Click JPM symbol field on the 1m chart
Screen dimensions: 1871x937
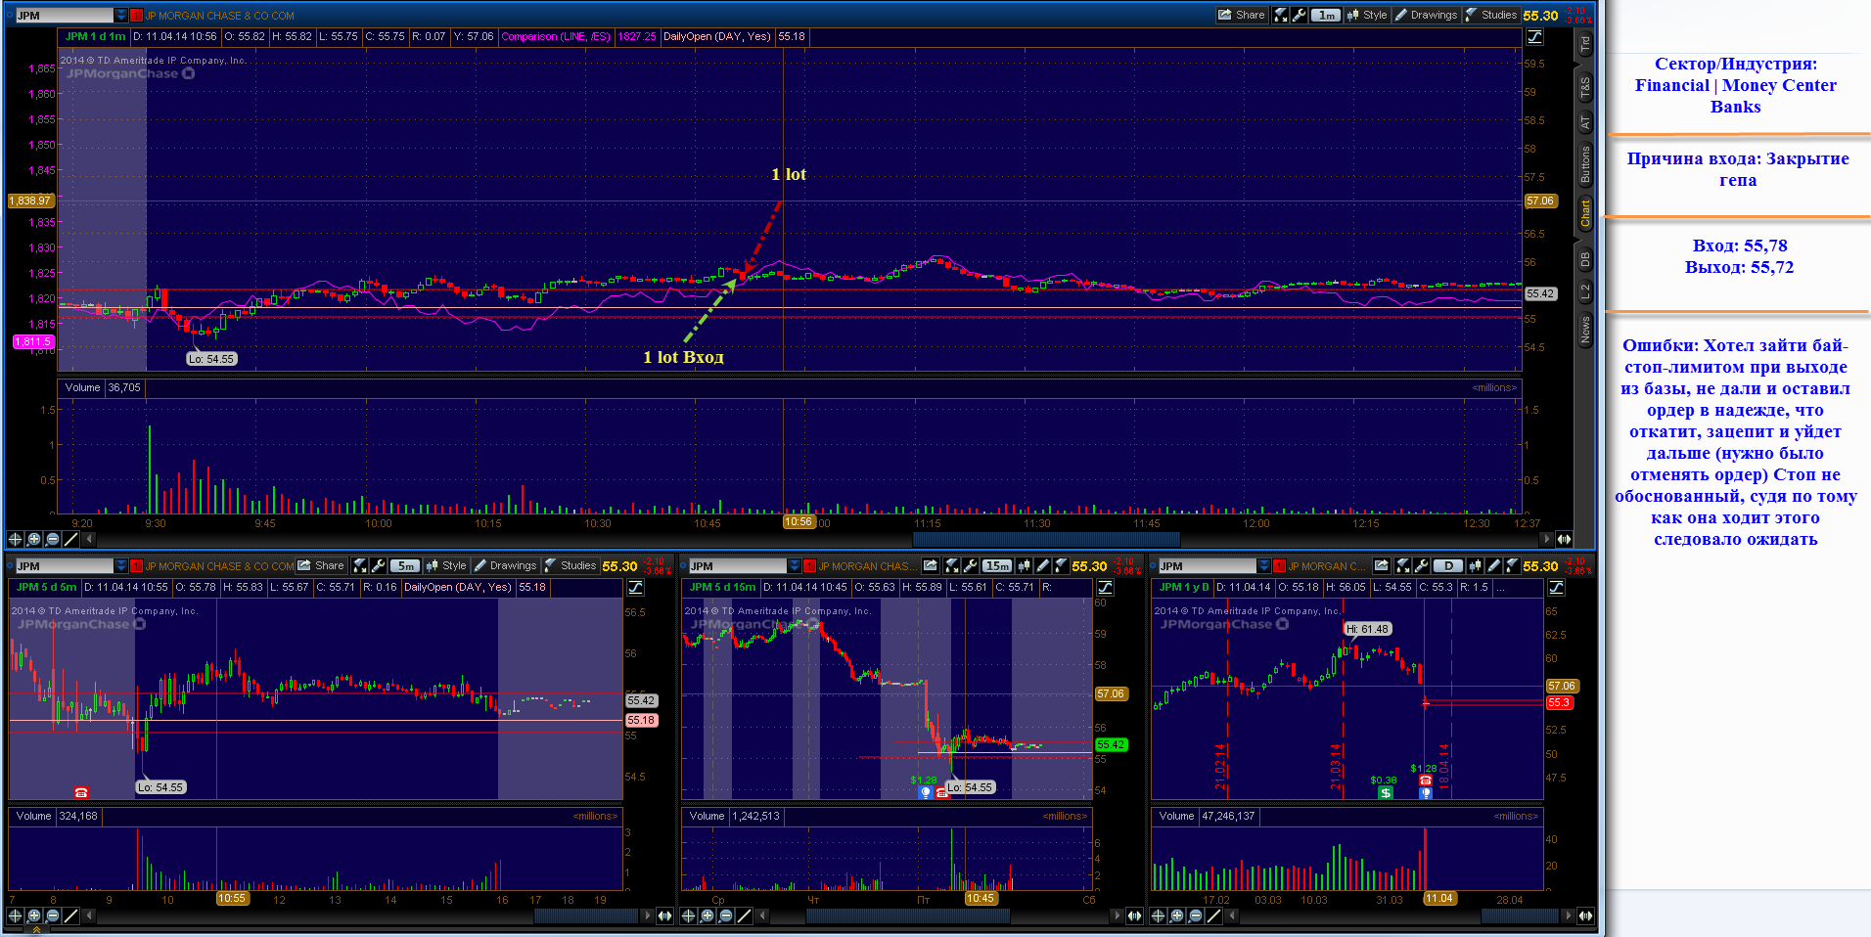coord(65,16)
